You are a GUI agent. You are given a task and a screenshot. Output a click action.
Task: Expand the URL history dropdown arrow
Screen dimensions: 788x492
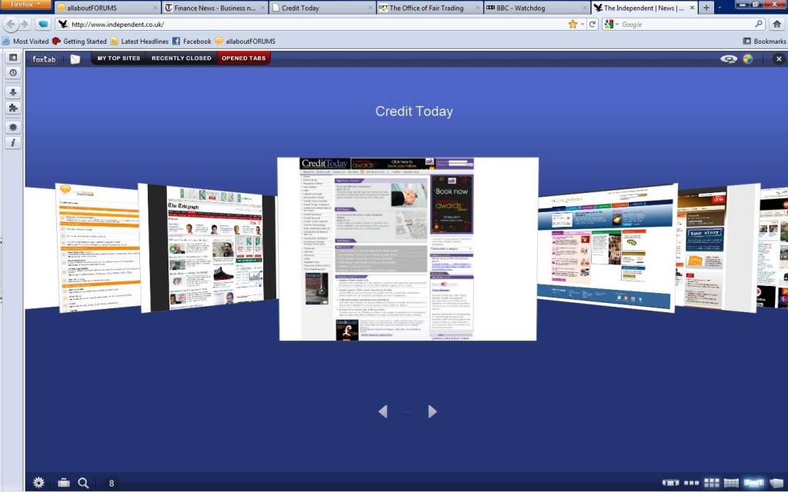coord(583,24)
